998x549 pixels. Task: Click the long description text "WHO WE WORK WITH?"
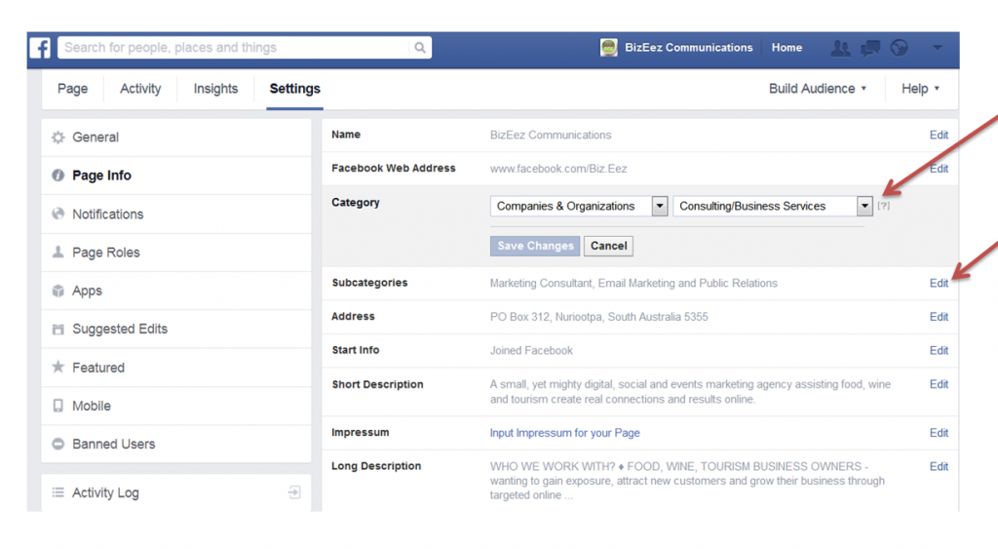click(687, 481)
